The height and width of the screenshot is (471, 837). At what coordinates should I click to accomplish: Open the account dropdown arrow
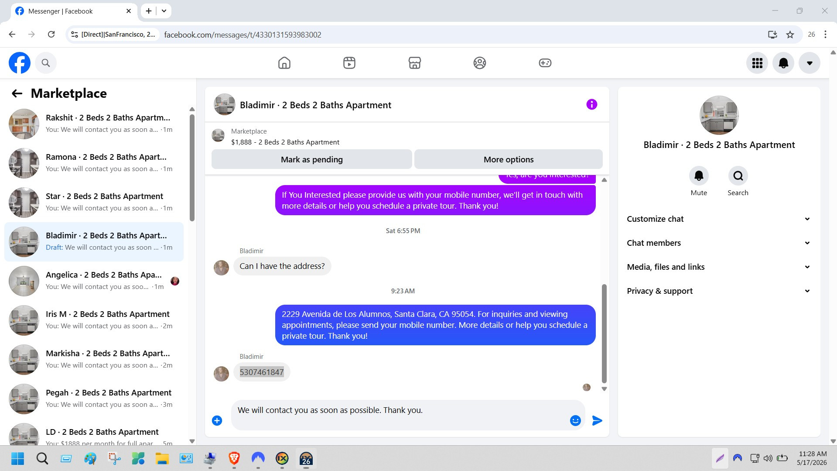pos(810,63)
